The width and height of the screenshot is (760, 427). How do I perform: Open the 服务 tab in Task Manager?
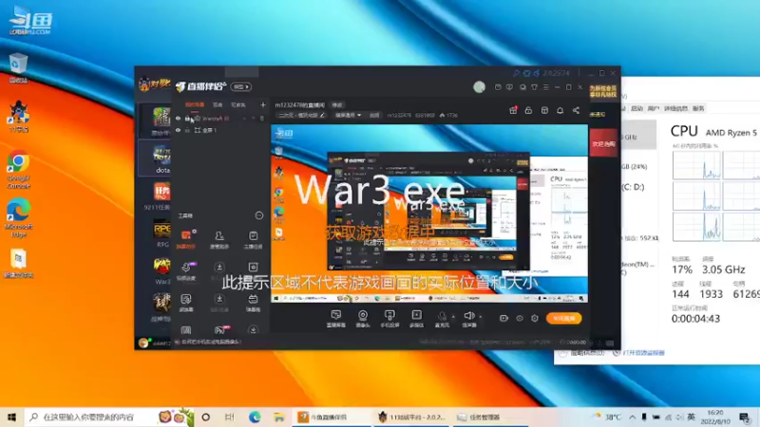pyautogui.click(x=698, y=108)
